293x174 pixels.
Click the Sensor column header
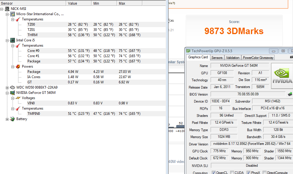click(33, 3)
